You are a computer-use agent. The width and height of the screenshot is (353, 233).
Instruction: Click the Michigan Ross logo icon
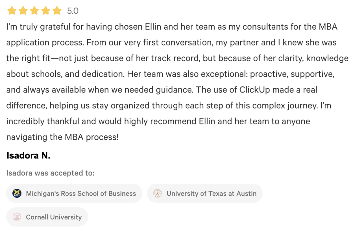coord(17,194)
